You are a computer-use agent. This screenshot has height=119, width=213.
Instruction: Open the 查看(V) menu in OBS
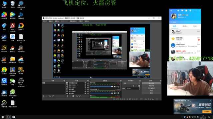(57, 21)
